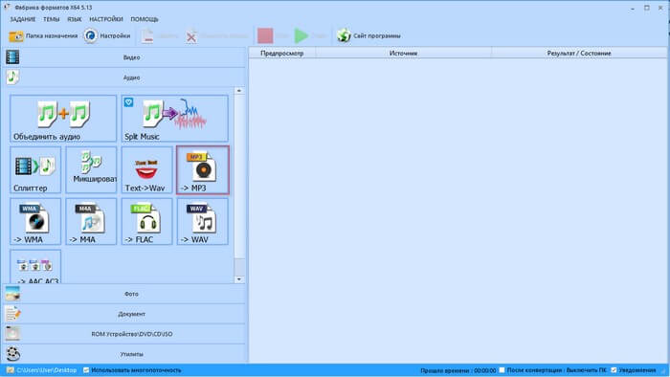Viewport: 670px width, 377px height.
Task: Click the Фото category picture icon
Action: coord(12,294)
